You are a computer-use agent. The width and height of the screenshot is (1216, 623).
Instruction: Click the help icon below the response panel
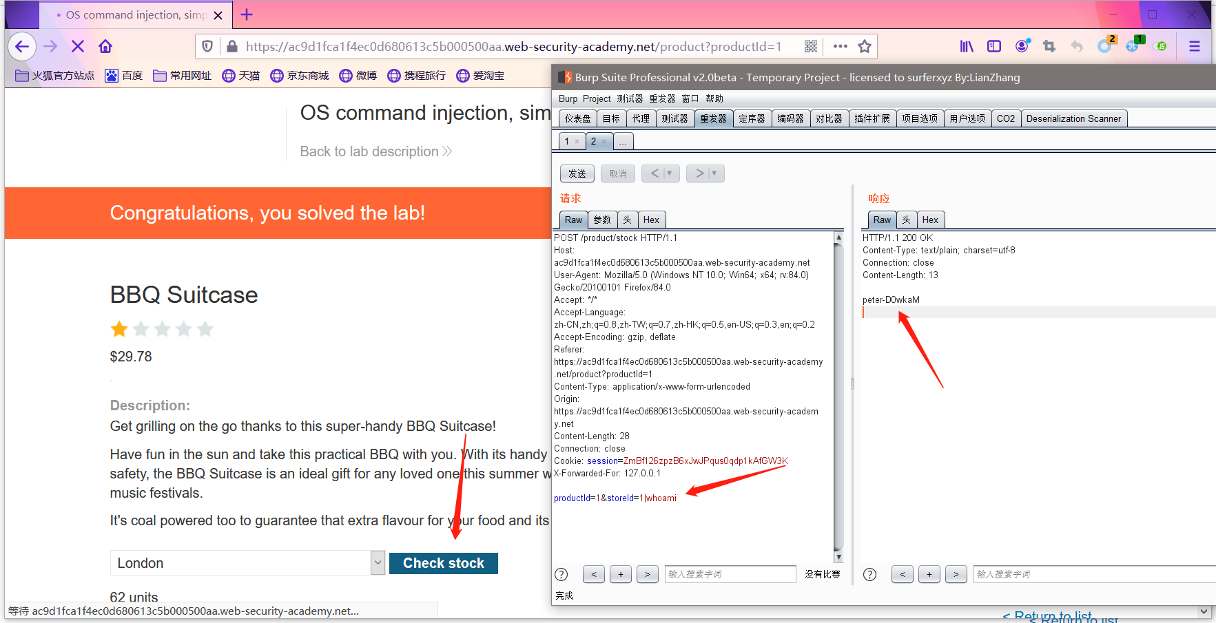pos(869,573)
